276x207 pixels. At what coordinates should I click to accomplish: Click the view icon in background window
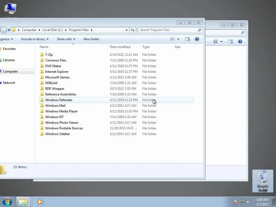click(215, 42)
